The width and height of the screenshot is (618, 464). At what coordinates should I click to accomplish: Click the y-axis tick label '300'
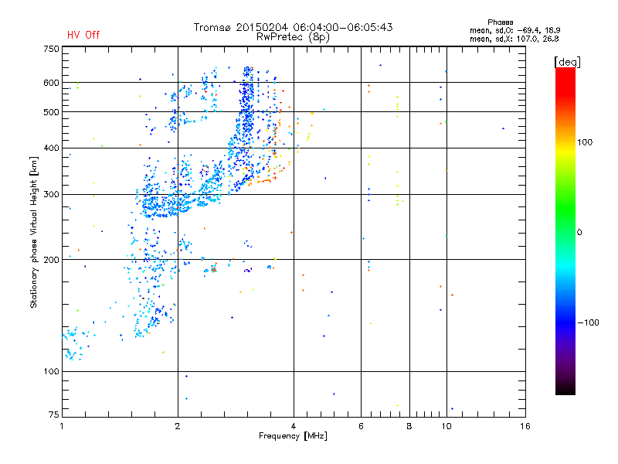coord(51,194)
